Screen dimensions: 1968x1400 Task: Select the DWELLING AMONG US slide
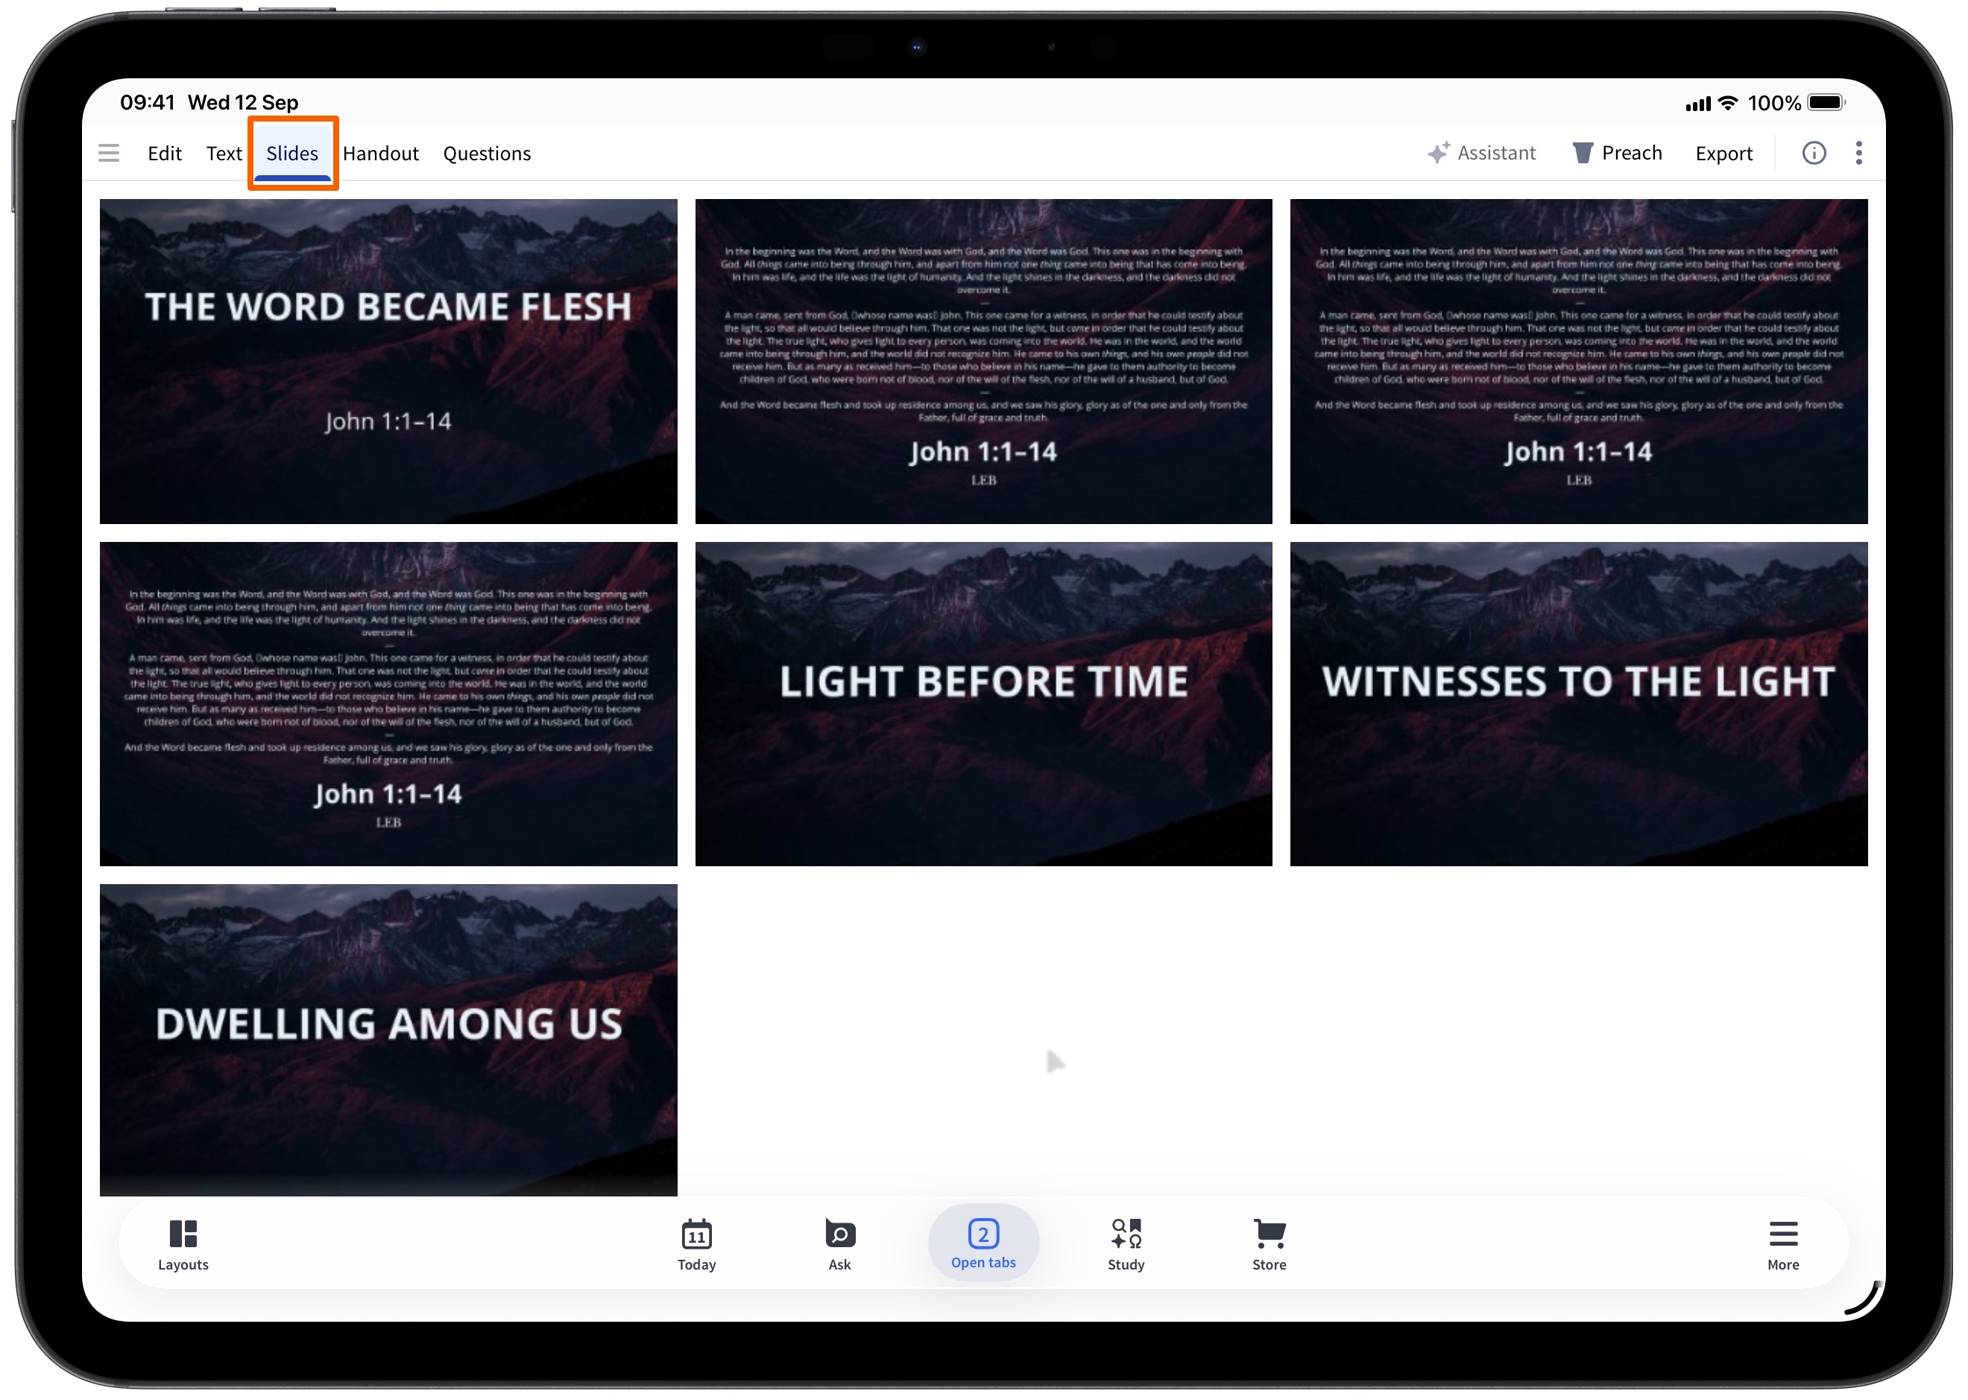click(389, 1041)
